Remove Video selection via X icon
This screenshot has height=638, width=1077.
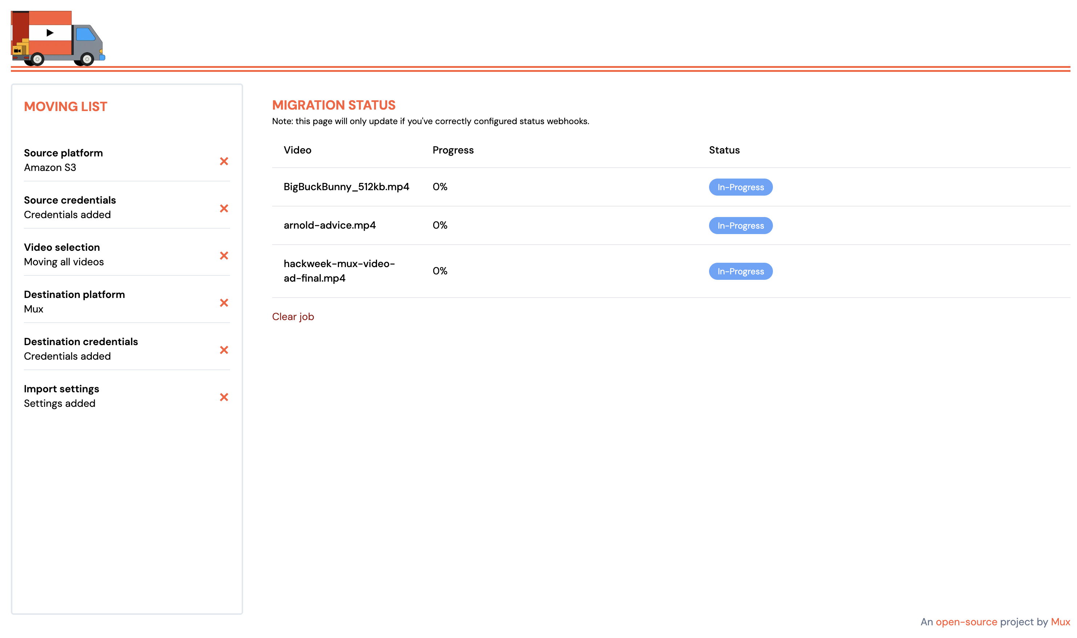tap(224, 256)
